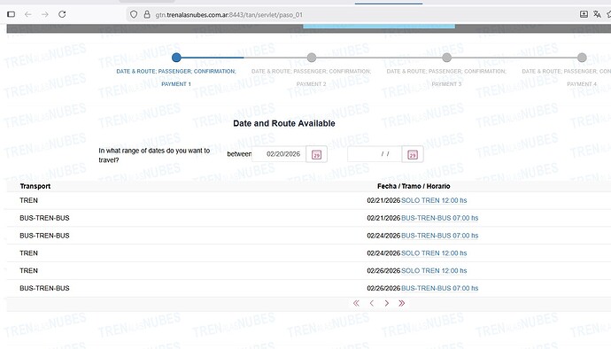Click the empty end date field
The width and height of the screenshot is (611, 349).
pyautogui.click(x=375, y=154)
